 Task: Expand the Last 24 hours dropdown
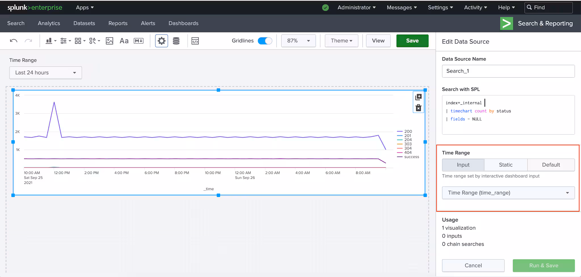pyautogui.click(x=45, y=73)
